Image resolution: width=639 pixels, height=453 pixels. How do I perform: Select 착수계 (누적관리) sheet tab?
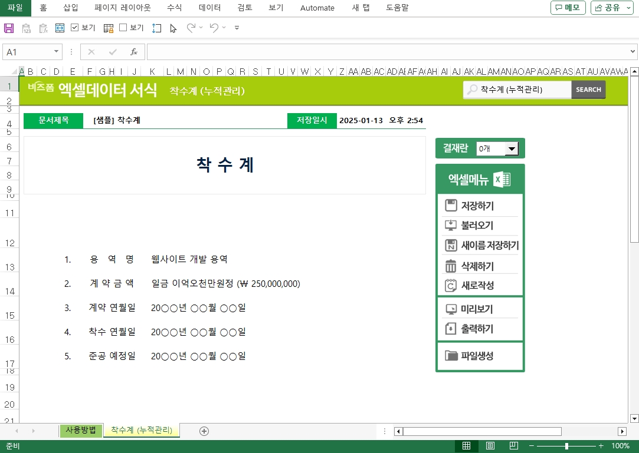[142, 430]
